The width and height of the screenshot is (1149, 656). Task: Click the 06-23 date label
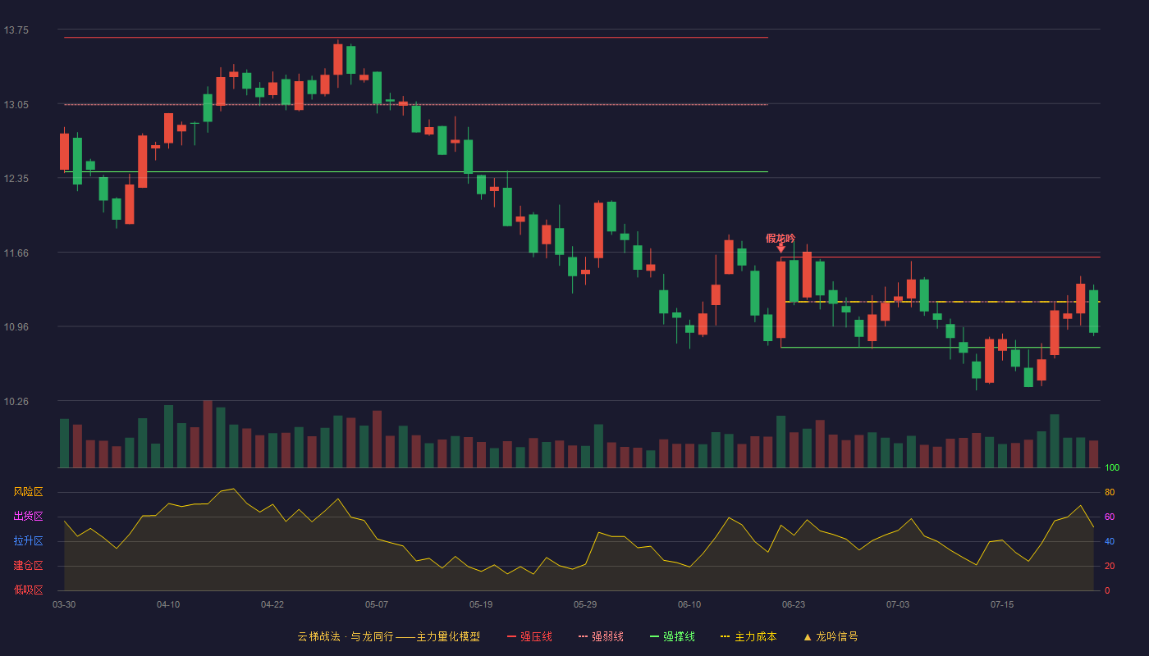(794, 604)
